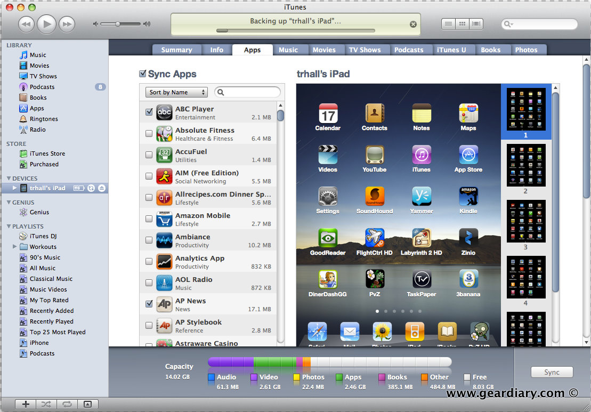Viewport: 591px width, 412px height.
Task: Uncheck the AP News checkbox
Action: [x=149, y=304]
